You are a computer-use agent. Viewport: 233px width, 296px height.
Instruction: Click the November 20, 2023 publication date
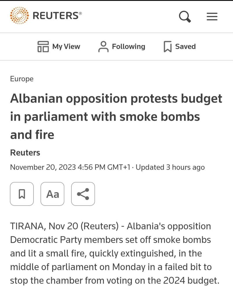pos(43,167)
